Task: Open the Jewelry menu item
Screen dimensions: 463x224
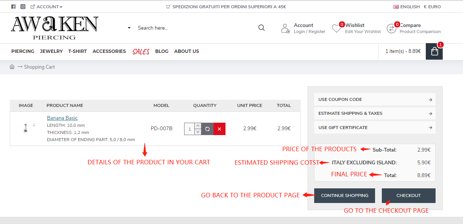Action: coord(51,51)
